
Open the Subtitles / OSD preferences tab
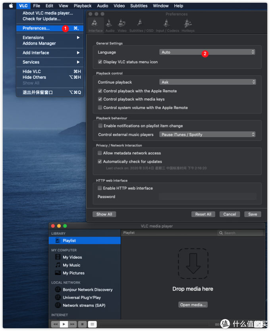(x=141, y=25)
